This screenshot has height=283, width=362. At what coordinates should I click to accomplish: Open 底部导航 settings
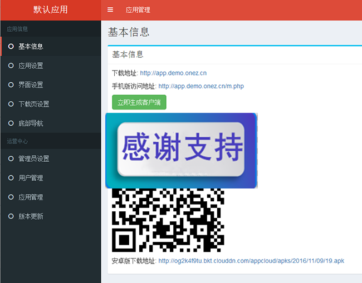pyautogui.click(x=51, y=123)
